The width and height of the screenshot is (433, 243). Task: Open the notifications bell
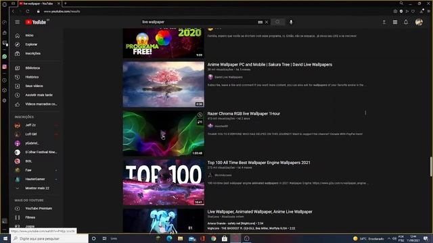[x=406, y=22]
